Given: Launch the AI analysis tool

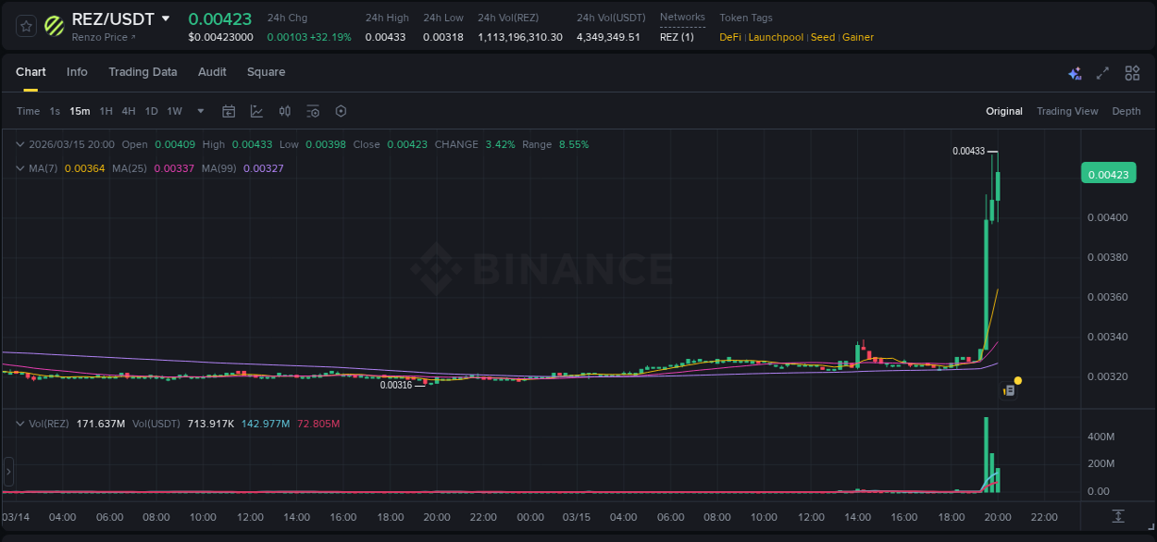Looking at the screenshot, I should coord(1075,72).
